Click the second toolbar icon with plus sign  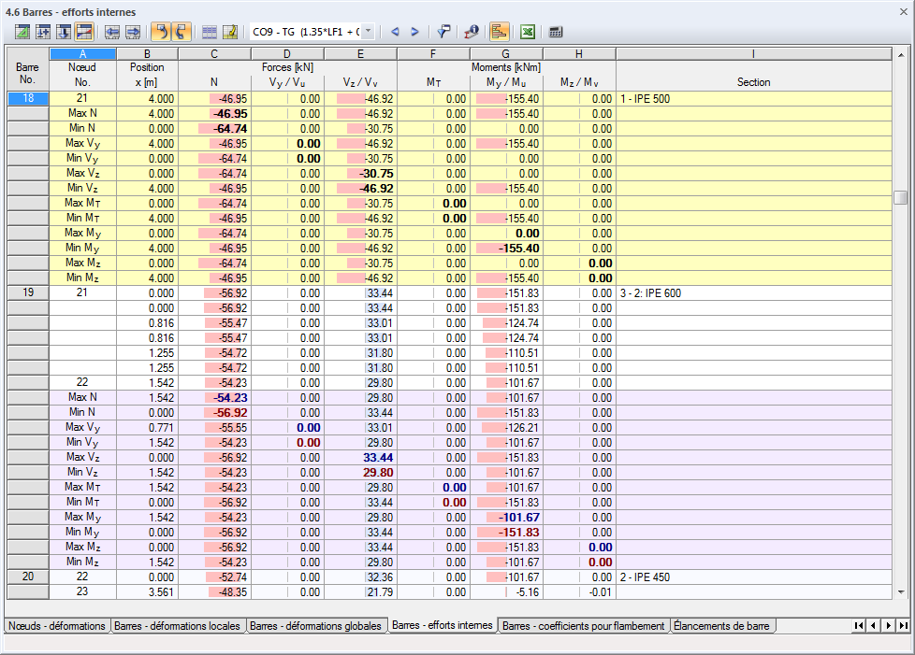tap(43, 32)
